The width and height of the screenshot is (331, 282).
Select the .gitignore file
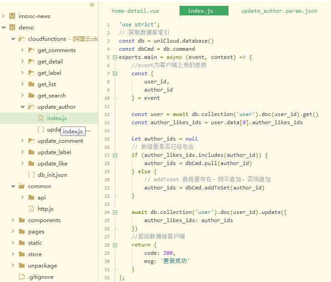pos(41,277)
